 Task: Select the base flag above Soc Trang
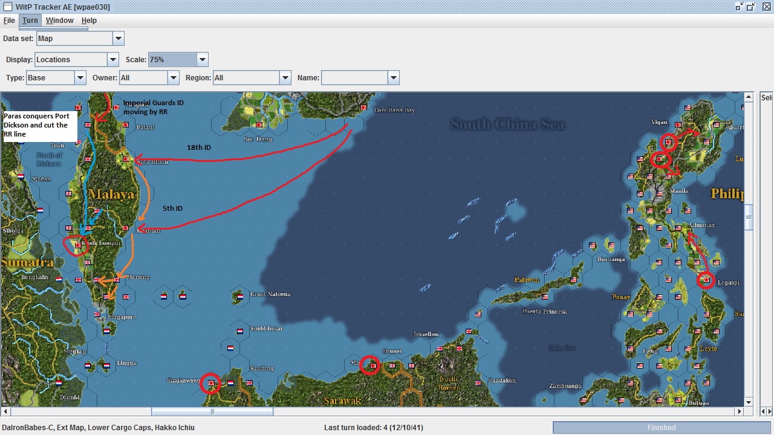pos(259,125)
